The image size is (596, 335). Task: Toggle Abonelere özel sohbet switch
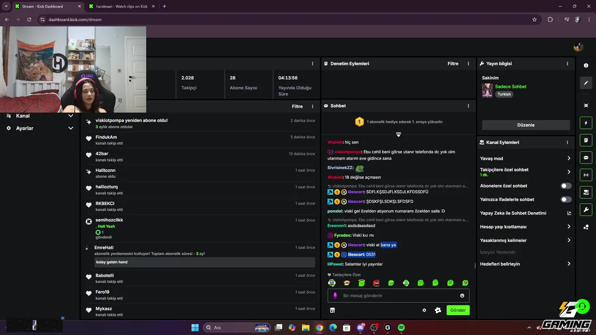point(566,186)
